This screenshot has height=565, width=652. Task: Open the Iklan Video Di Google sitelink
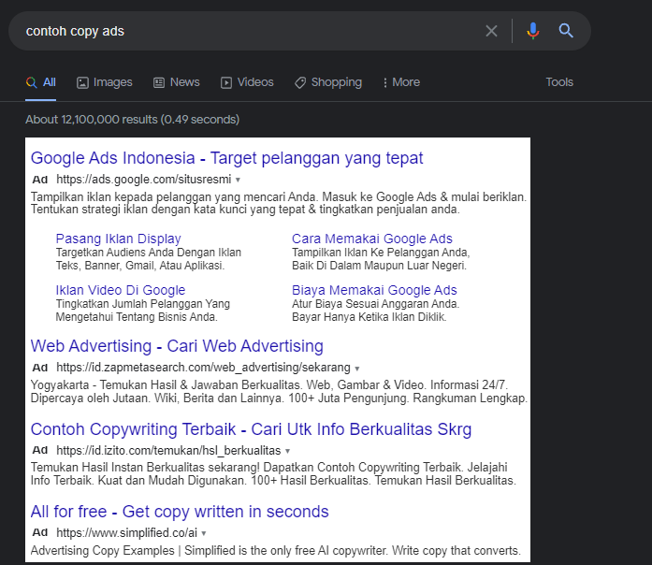click(x=121, y=290)
